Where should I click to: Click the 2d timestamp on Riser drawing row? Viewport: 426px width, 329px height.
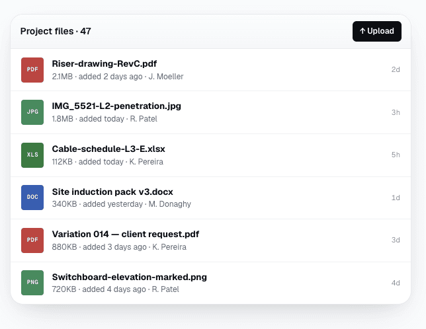point(396,70)
